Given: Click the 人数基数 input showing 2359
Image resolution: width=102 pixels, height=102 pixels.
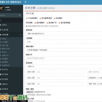Looking at the screenshot, I should pyautogui.click(x=64, y=42).
